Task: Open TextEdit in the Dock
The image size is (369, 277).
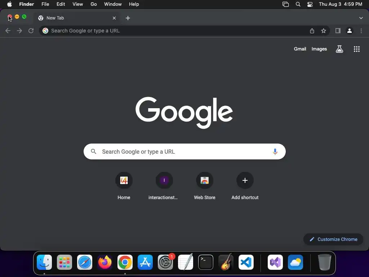Action: click(186, 262)
